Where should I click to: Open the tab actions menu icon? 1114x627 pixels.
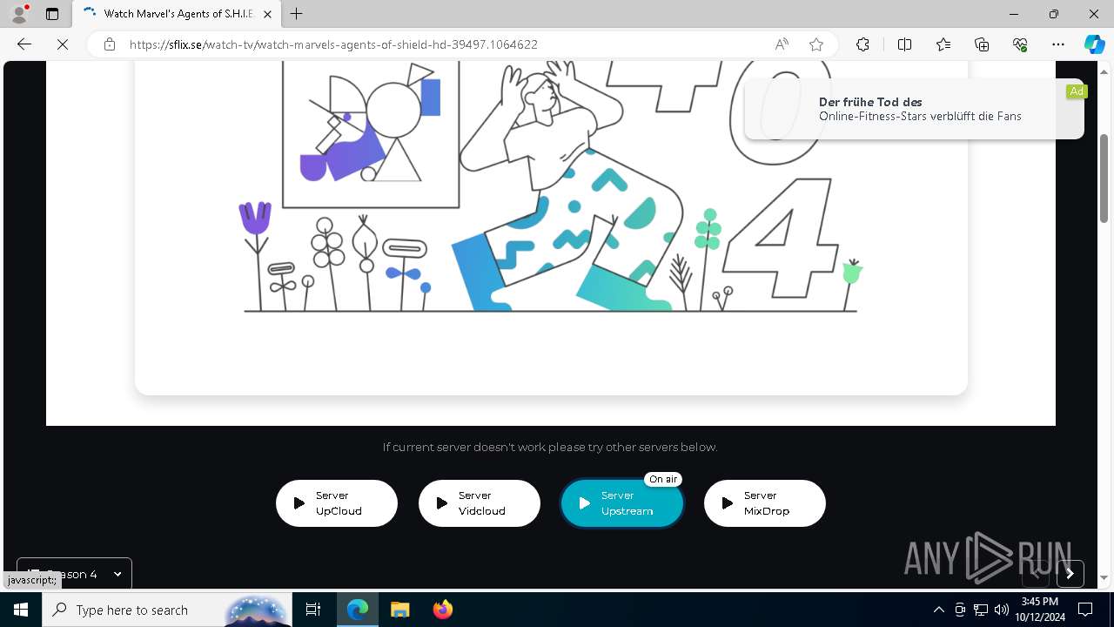pyautogui.click(x=52, y=14)
